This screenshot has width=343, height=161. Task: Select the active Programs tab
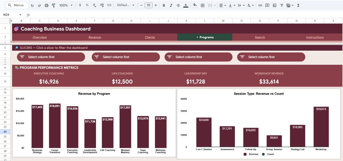click(x=205, y=37)
